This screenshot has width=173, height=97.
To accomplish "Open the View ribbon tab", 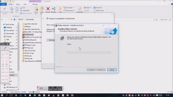I will coord(25,4).
